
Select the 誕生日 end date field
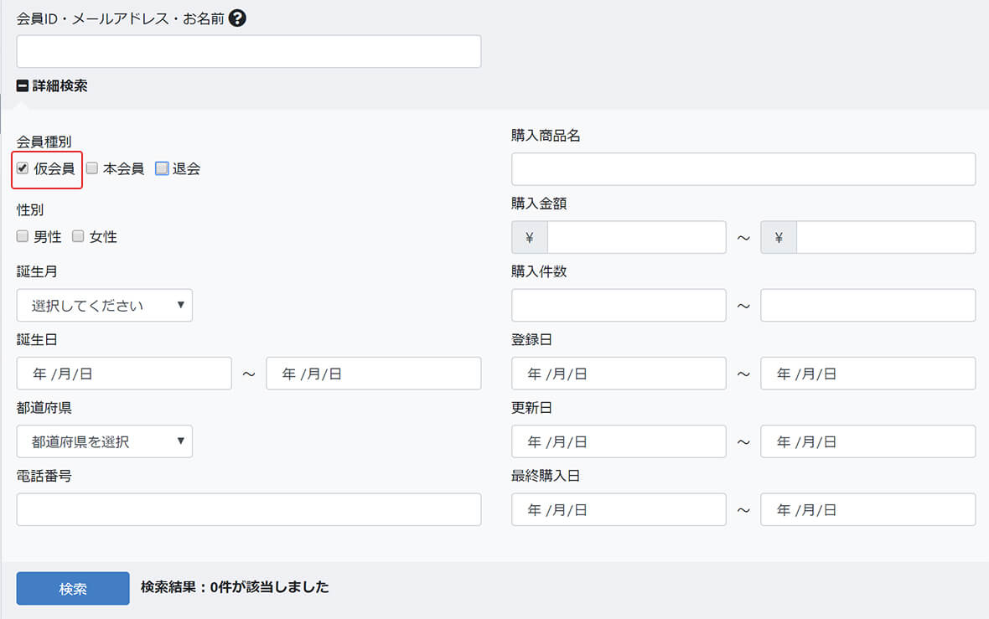point(374,374)
